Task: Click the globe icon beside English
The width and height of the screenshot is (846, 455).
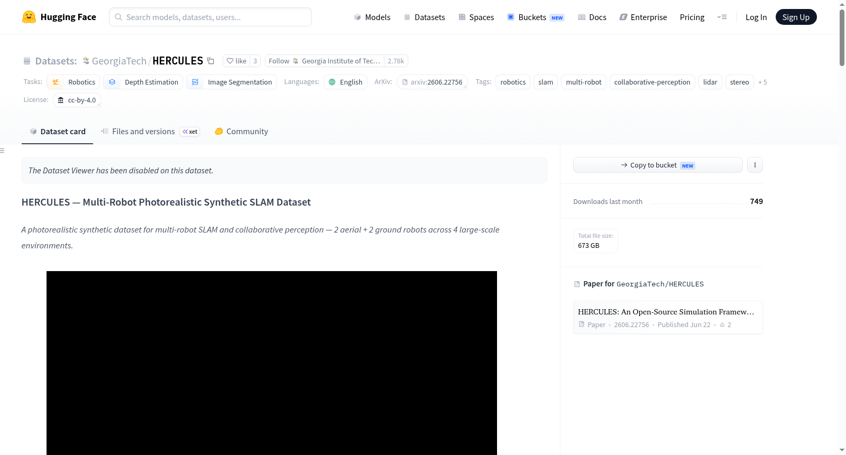Action: point(332,82)
